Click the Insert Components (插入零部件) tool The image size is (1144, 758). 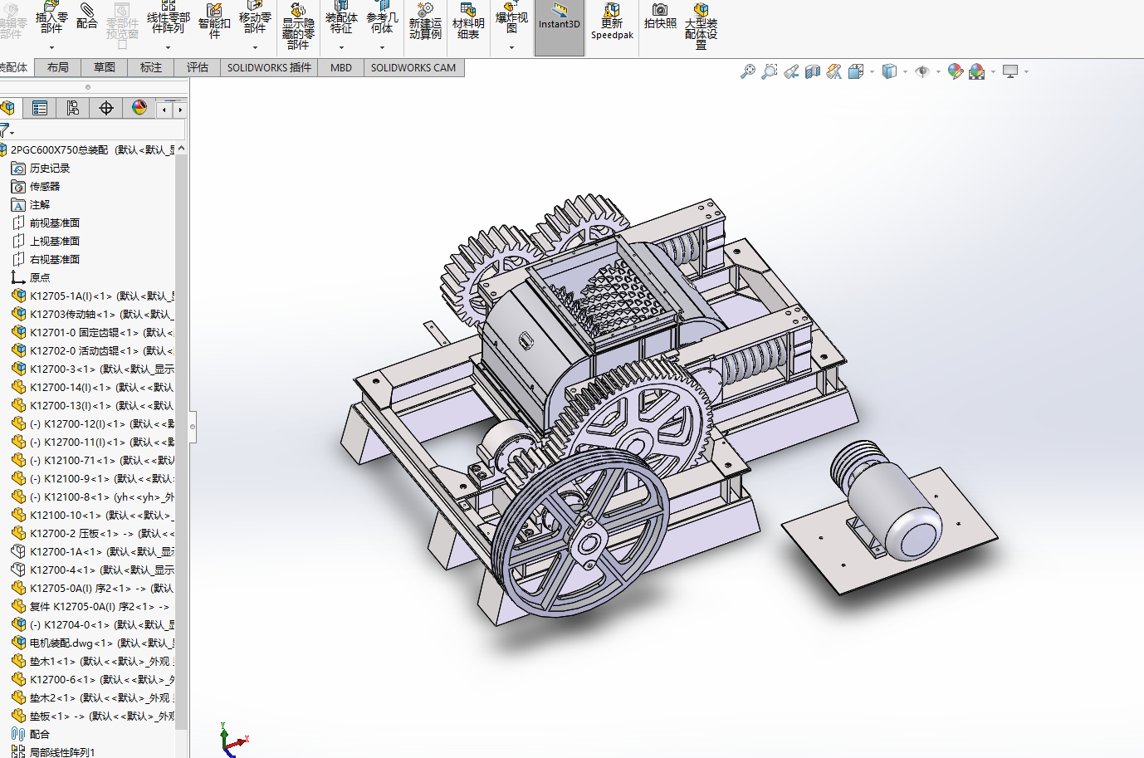(x=51, y=17)
